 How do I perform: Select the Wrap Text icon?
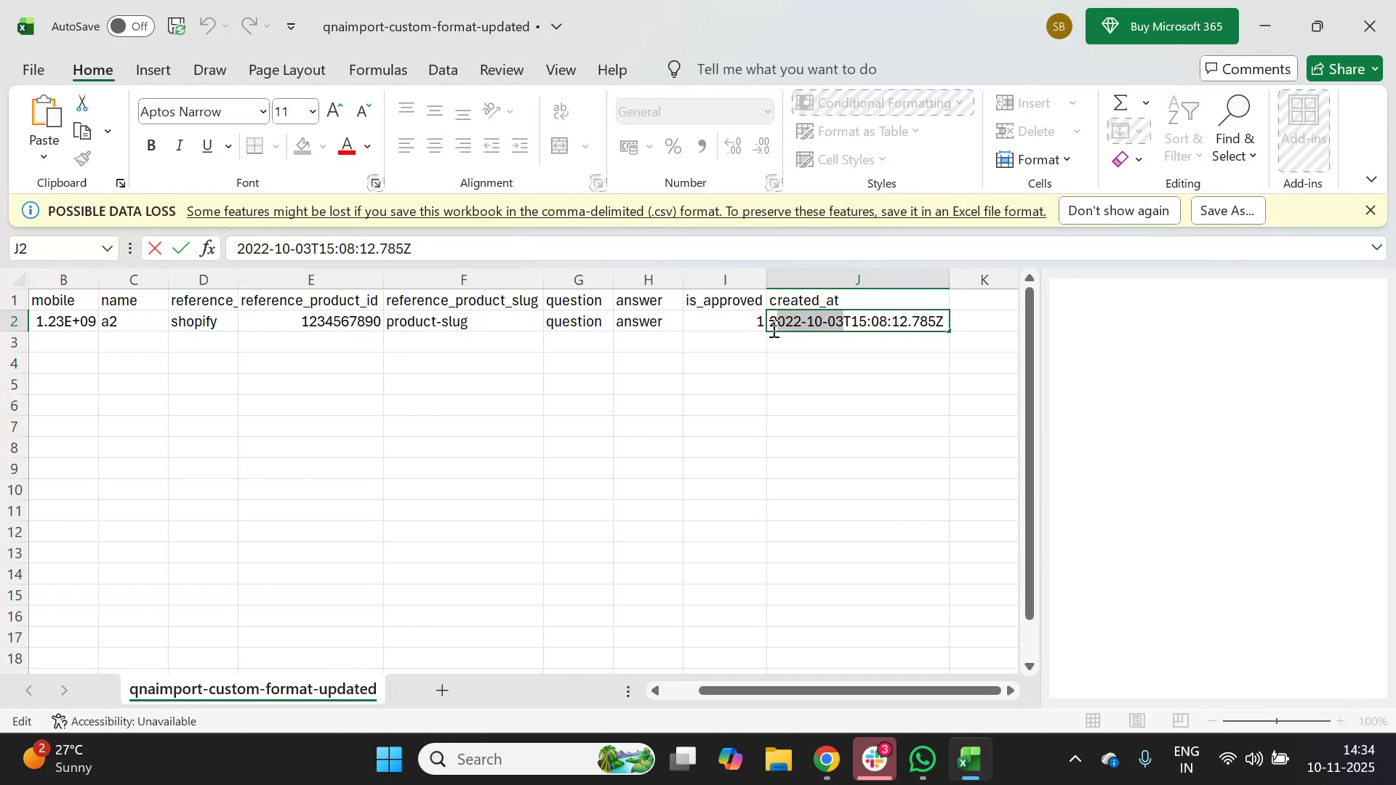click(561, 110)
